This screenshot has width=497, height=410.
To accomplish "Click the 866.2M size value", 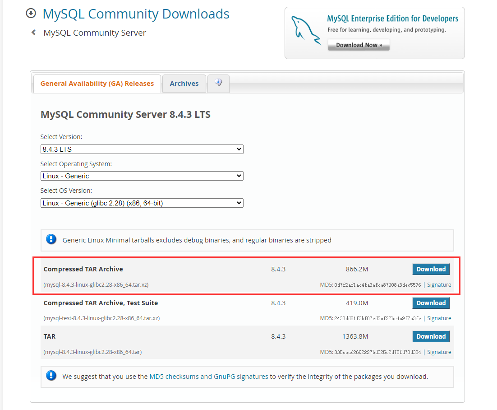I will [x=357, y=269].
